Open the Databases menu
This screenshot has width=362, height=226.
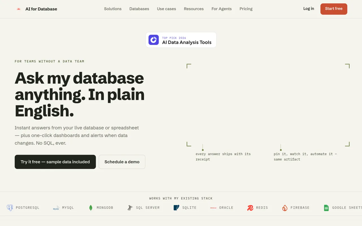(x=139, y=9)
